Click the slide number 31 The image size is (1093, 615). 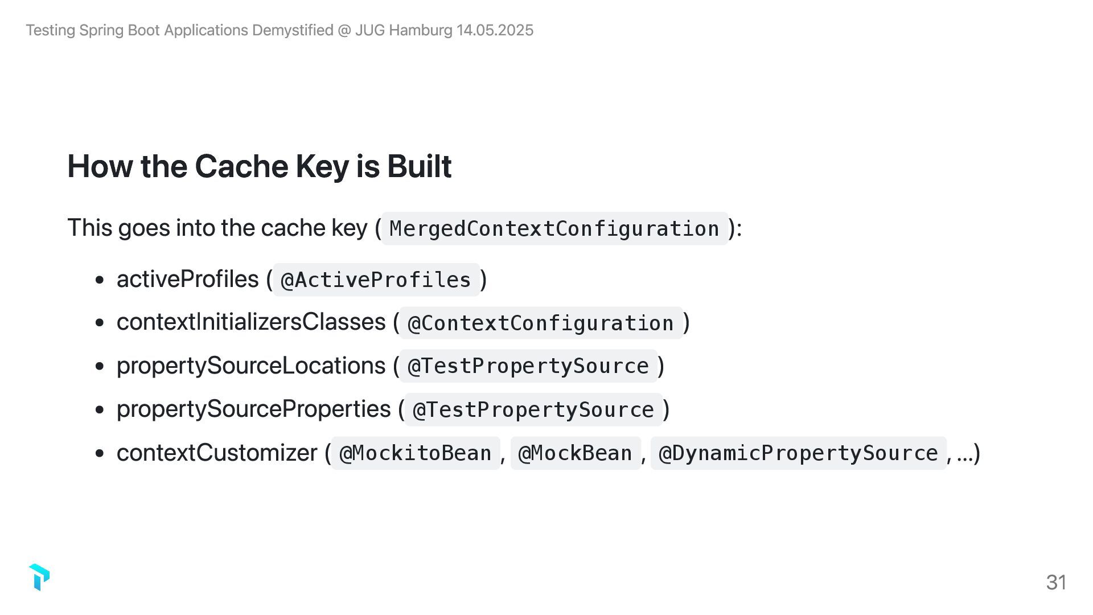(x=1056, y=583)
